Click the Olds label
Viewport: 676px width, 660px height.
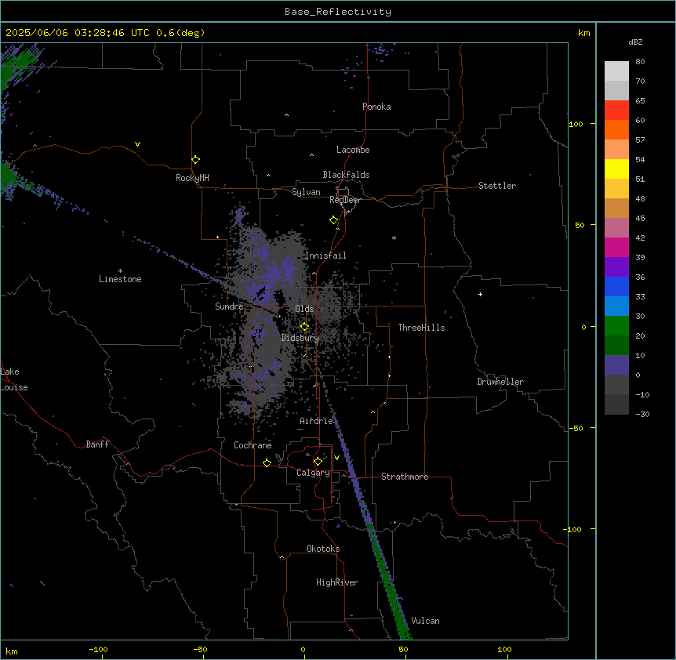304,309
